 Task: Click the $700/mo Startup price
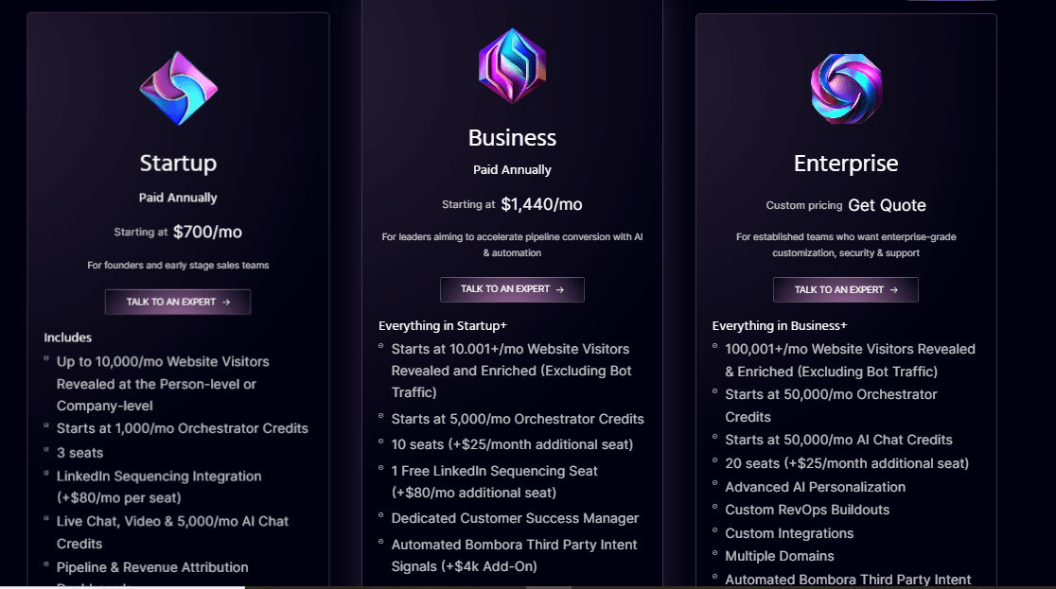(207, 232)
